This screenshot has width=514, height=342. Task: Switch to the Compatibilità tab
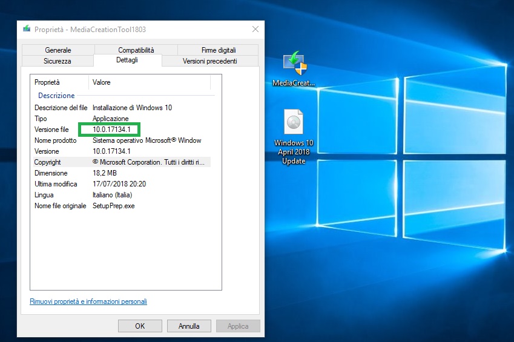coord(136,50)
